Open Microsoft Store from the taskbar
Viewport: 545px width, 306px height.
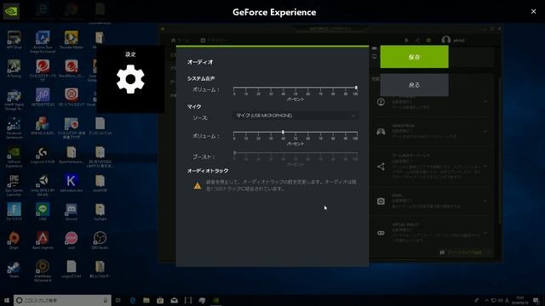pos(160,300)
